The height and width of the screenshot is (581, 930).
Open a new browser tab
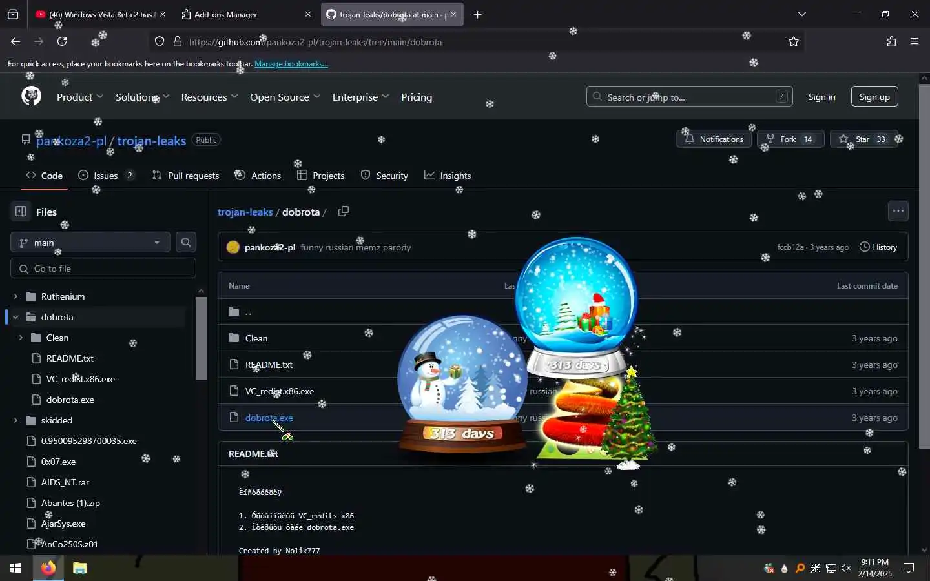(477, 14)
